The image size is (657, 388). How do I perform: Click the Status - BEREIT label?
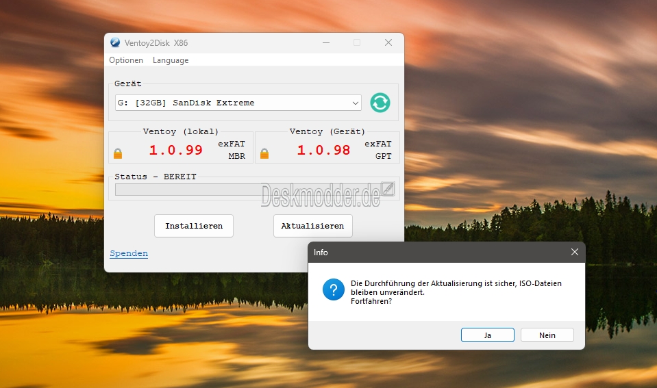pyautogui.click(x=156, y=177)
